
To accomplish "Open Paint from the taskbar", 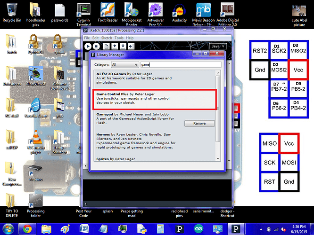I will click(x=66, y=229).
